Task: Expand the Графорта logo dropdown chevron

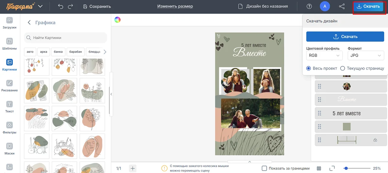Action: [x=40, y=6]
